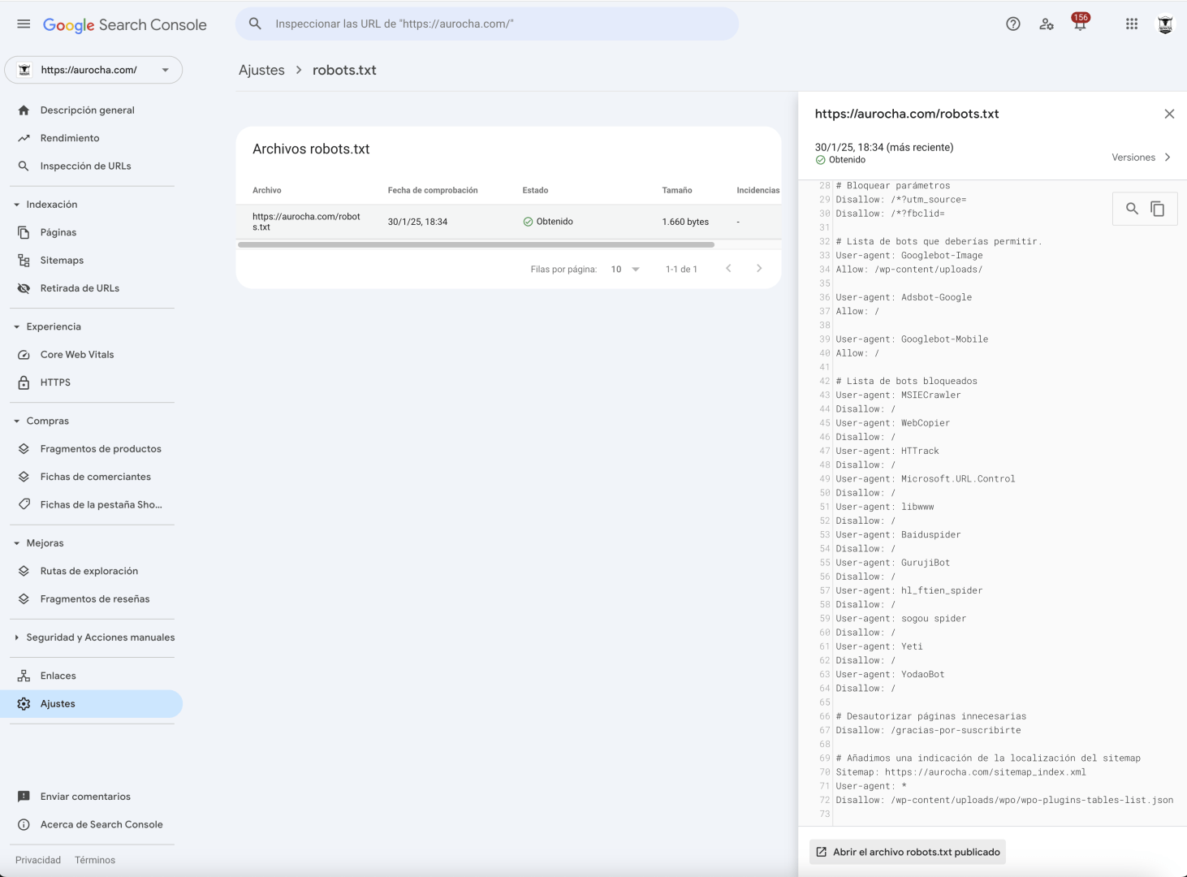Click the Google Search Console logo
This screenshot has height=877, width=1187.
[125, 25]
